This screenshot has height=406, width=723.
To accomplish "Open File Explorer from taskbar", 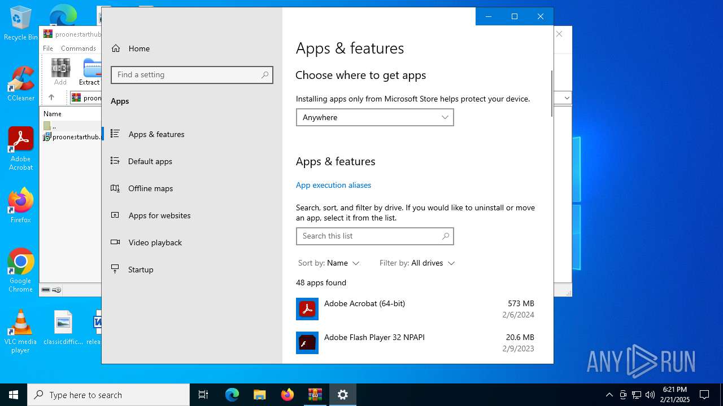I will [x=260, y=395].
